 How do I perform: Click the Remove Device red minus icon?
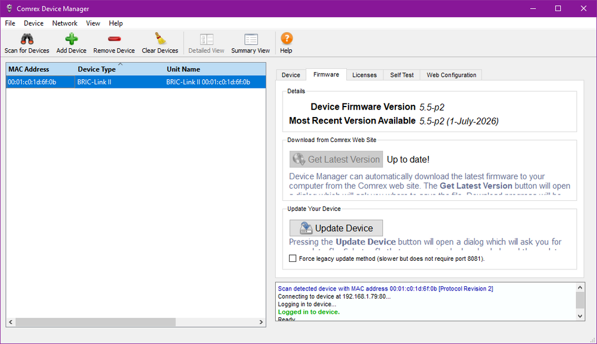114,39
